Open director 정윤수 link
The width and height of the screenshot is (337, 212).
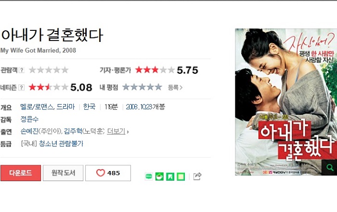[x=29, y=119]
